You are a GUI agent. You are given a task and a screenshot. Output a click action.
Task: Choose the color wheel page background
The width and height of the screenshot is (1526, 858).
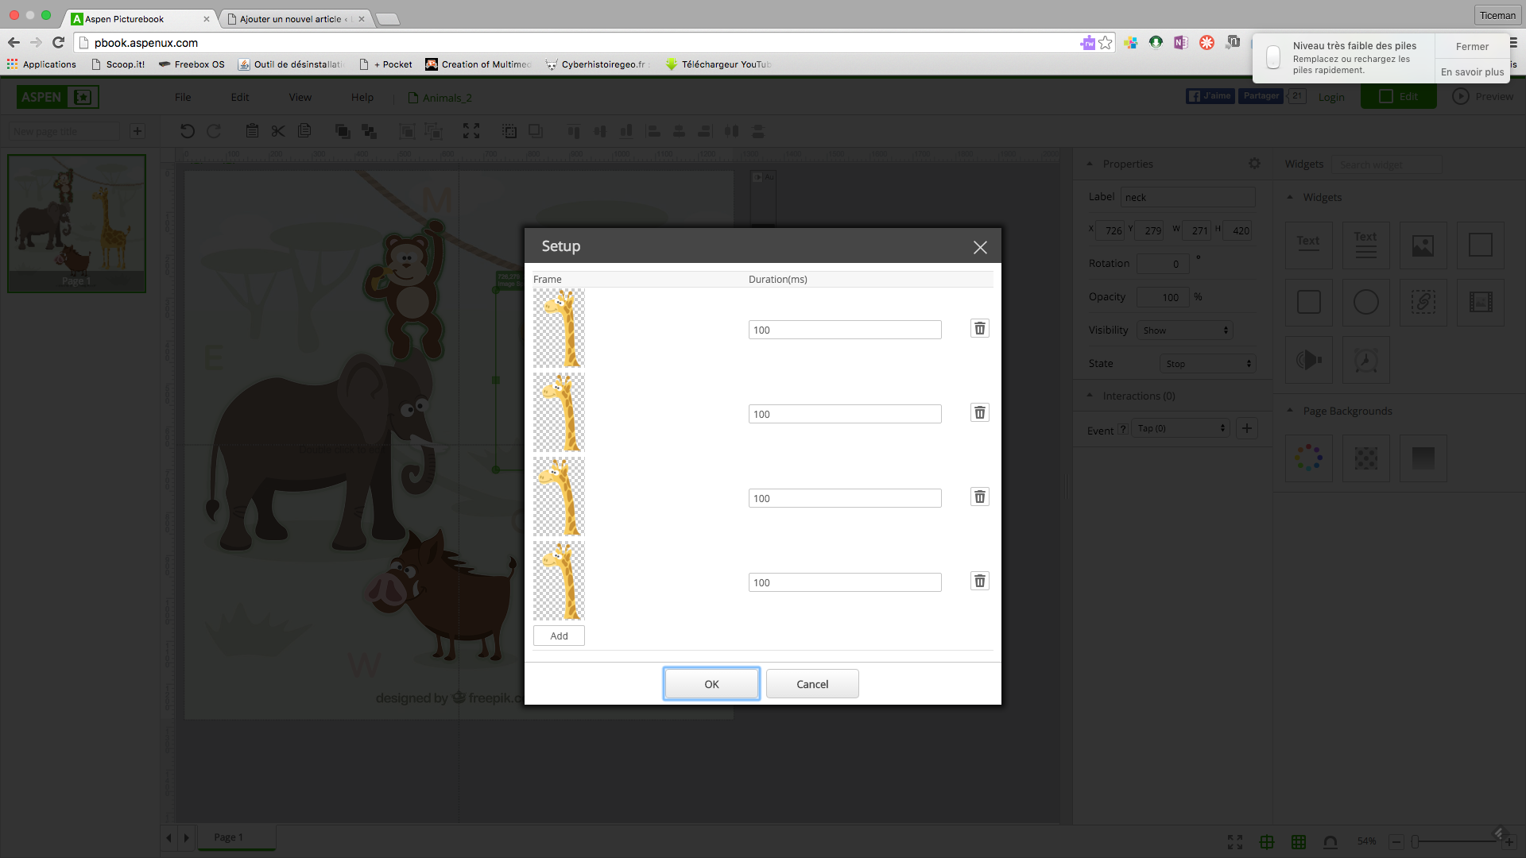click(1308, 458)
